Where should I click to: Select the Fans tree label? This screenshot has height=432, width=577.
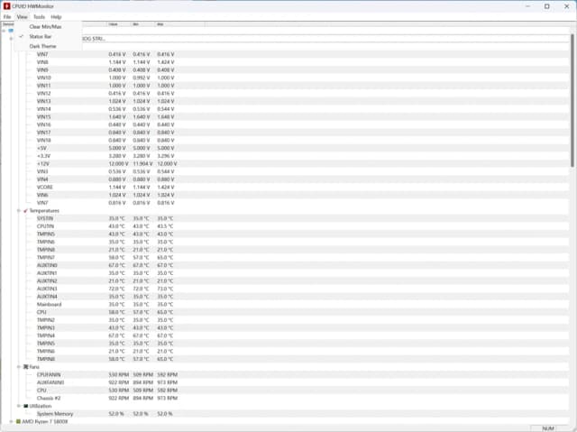[x=34, y=367]
